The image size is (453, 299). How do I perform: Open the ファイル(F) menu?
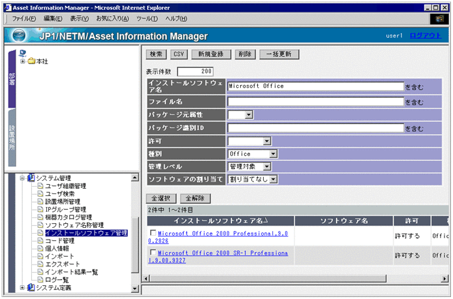tap(24, 18)
